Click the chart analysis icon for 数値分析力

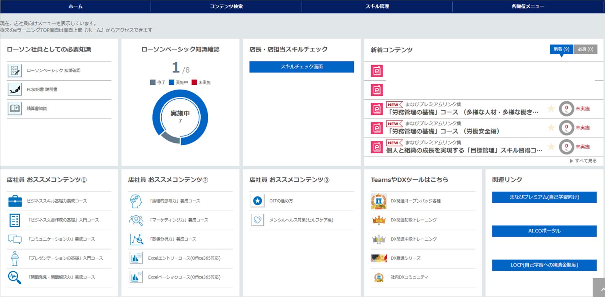click(136, 239)
